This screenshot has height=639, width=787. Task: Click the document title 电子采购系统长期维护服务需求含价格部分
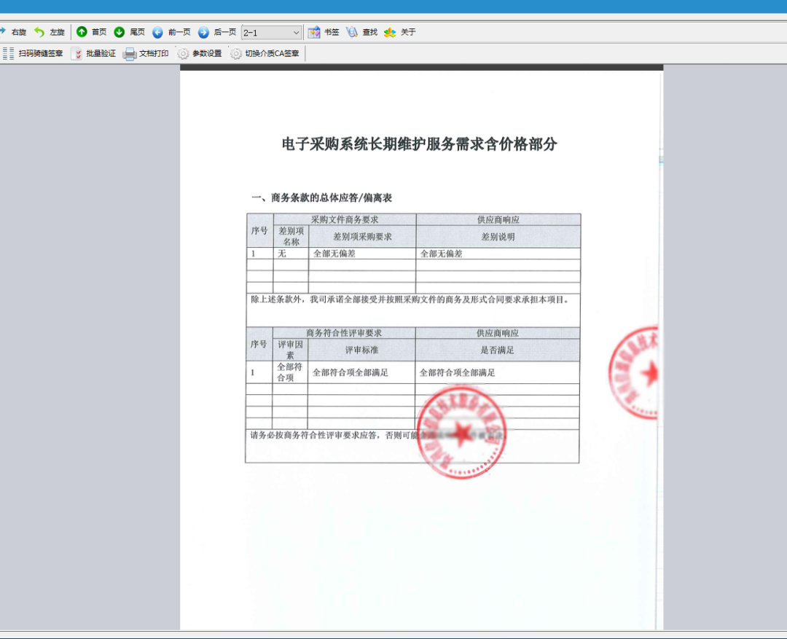419,144
